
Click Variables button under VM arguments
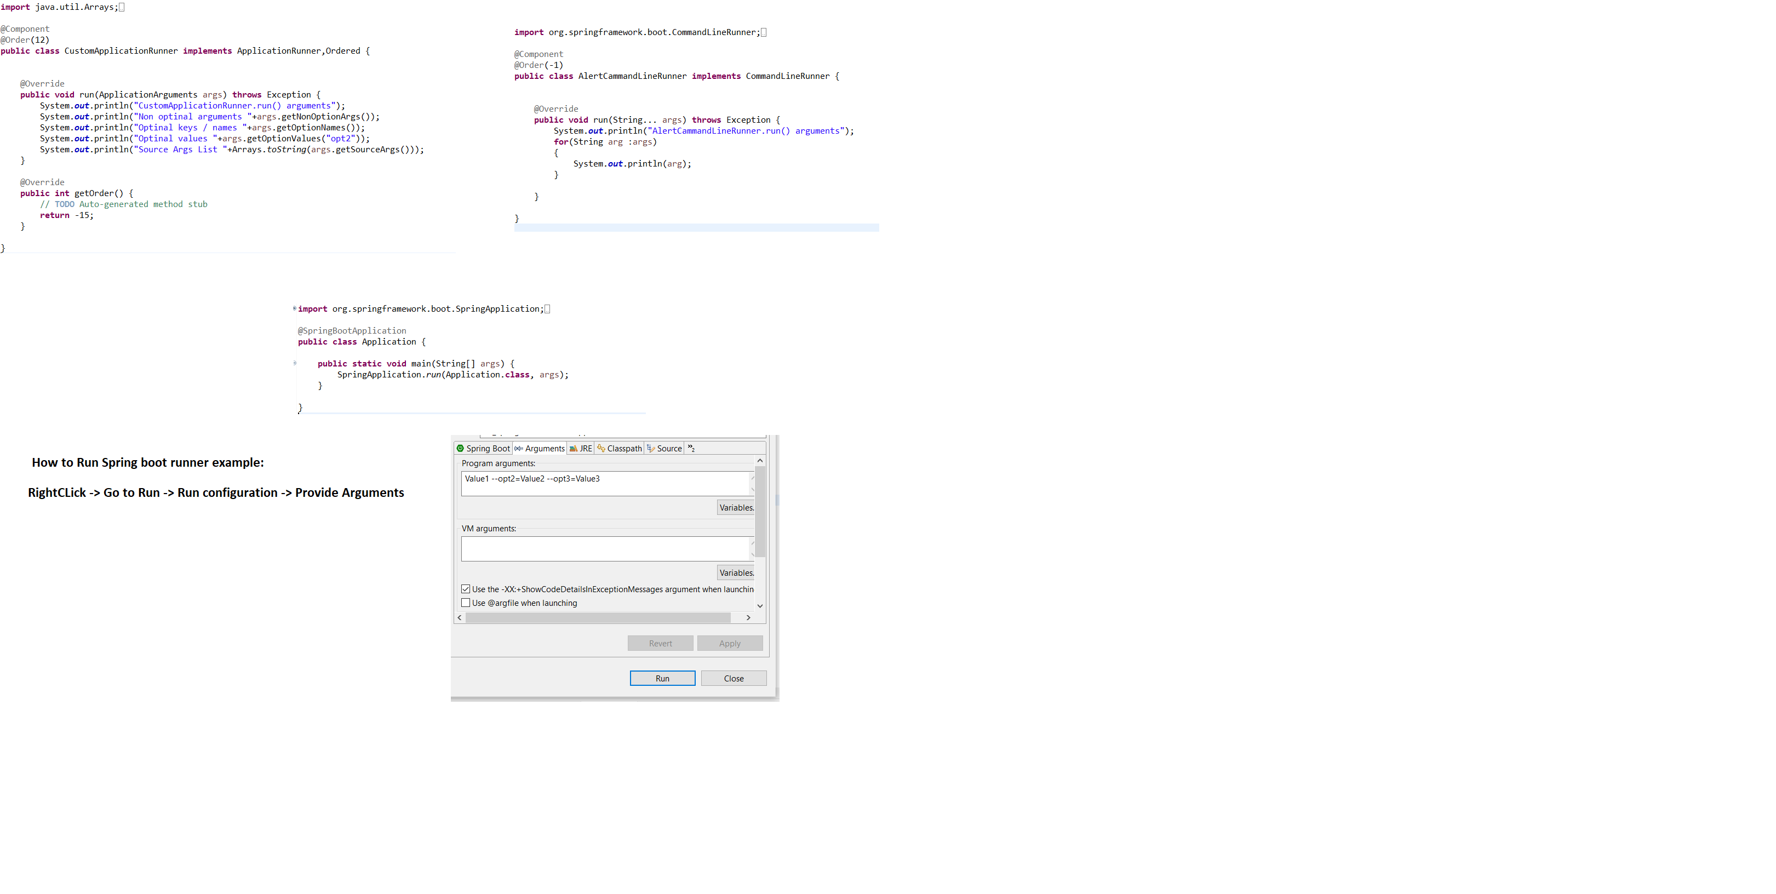(736, 573)
